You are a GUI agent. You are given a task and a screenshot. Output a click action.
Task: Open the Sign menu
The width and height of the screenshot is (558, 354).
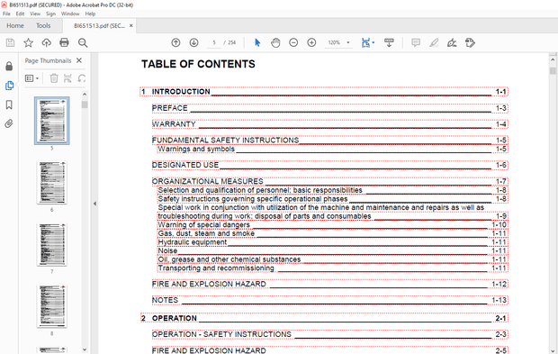point(50,14)
